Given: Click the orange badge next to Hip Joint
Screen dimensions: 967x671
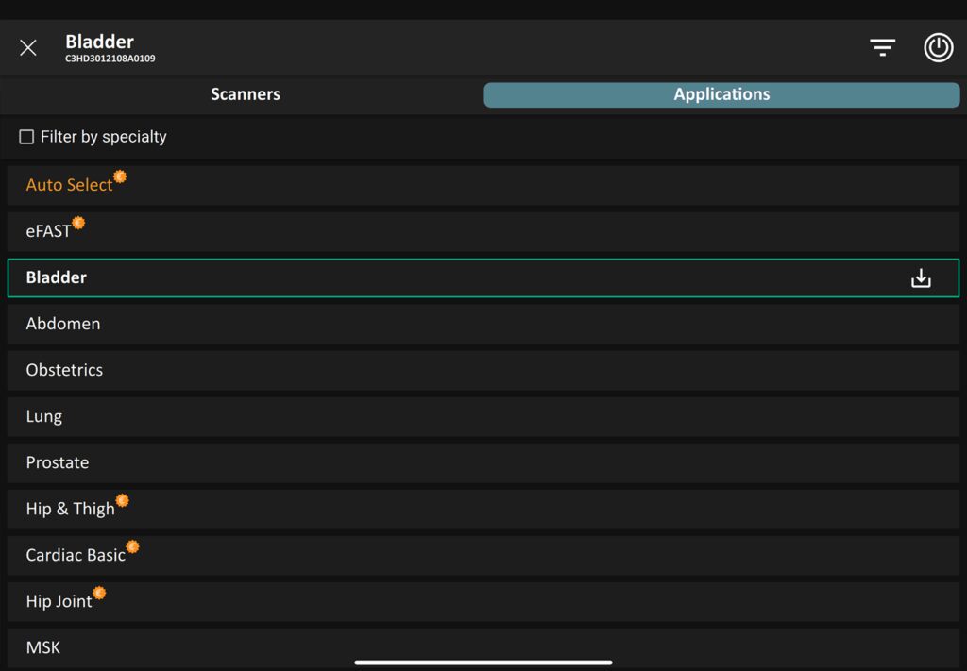Looking at the screenshot, I should [x=100, y=593].
